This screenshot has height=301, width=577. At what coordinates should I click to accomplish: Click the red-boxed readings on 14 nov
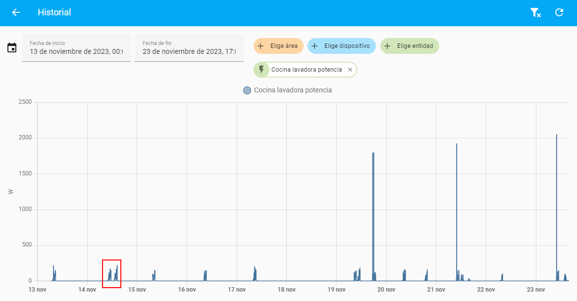(111, 273)
